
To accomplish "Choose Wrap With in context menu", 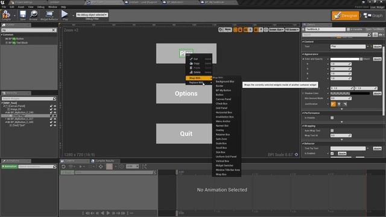I will [x=199, y=78].
